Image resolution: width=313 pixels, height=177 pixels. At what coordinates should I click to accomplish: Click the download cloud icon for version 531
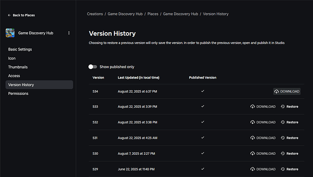tap(253, 138)
